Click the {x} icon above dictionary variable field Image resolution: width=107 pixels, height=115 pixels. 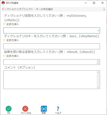tap(4, 24)
